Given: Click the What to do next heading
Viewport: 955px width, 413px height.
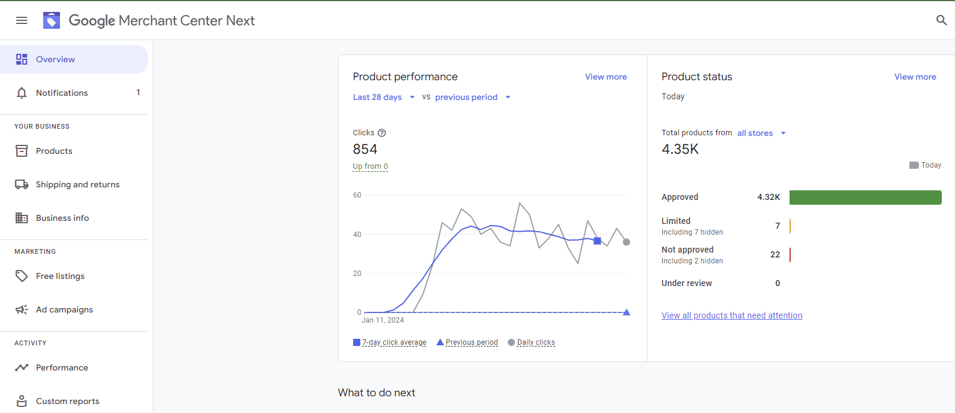Looking at the screenshot, I should tap(376, 393).
